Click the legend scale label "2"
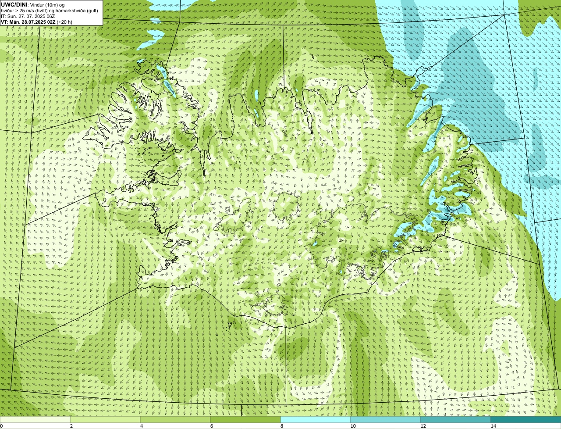Viewport: 561px width, 429px height. tap(71, 426)
